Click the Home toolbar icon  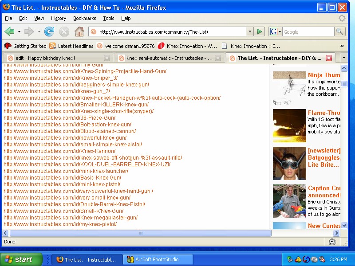pos(79,31)
